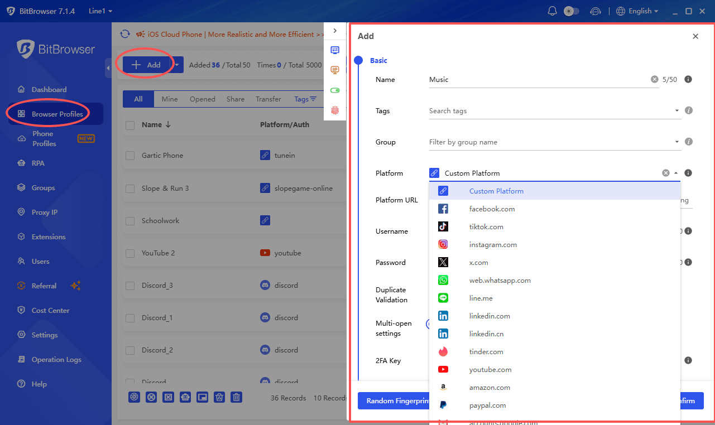Image resolution: width=715 pixels, height=425 pixels.
Task: Click the circled X icon in bottom toolbar
Action: click(151, 397)
